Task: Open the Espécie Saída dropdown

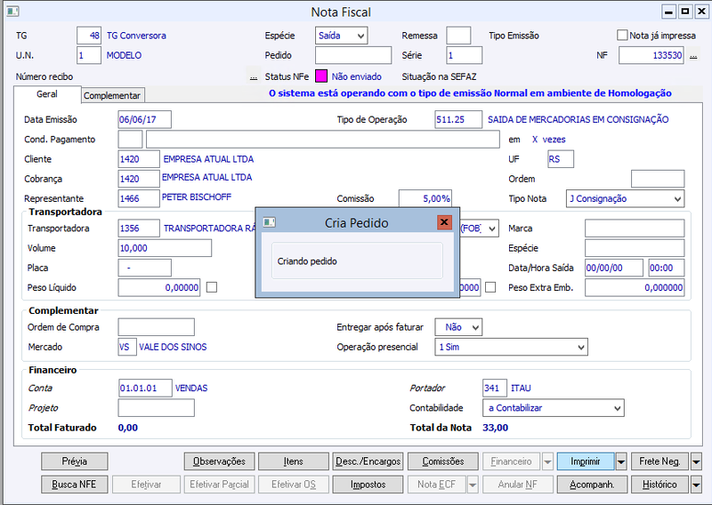Action: [342, 36]
